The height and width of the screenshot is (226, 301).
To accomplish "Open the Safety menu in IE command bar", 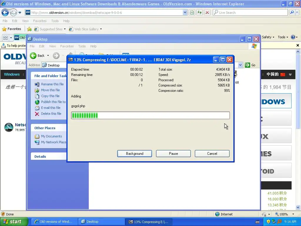I will (x=268, y=37).
